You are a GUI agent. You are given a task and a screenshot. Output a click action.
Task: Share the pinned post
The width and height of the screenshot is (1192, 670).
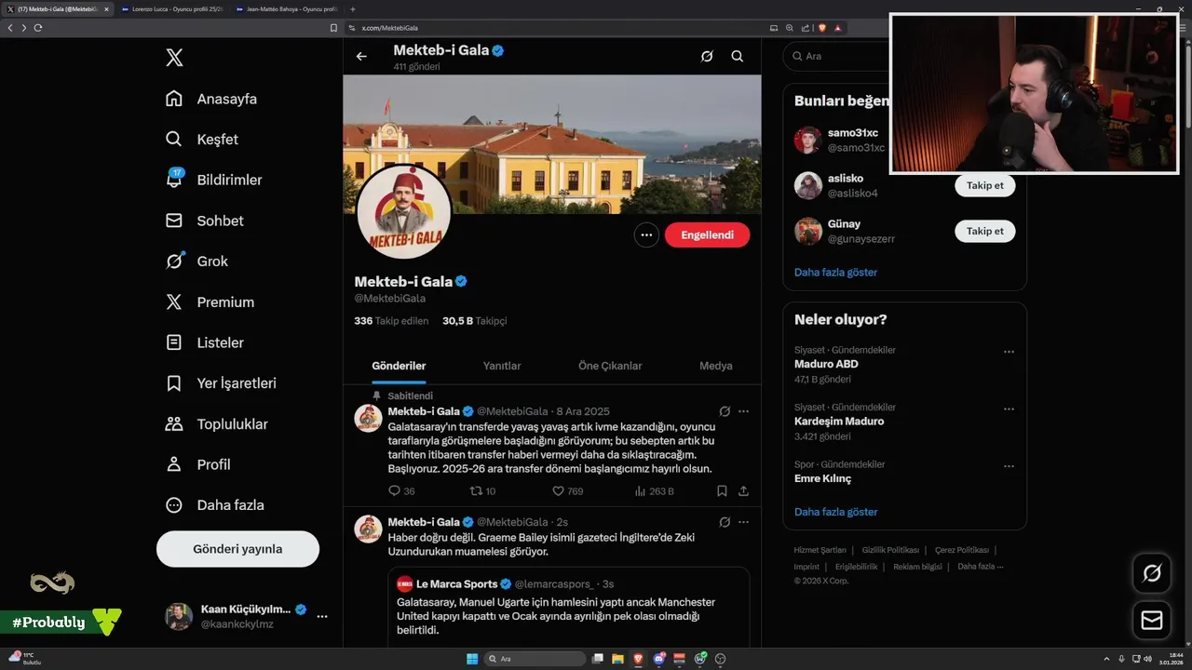tap(743, 491)
